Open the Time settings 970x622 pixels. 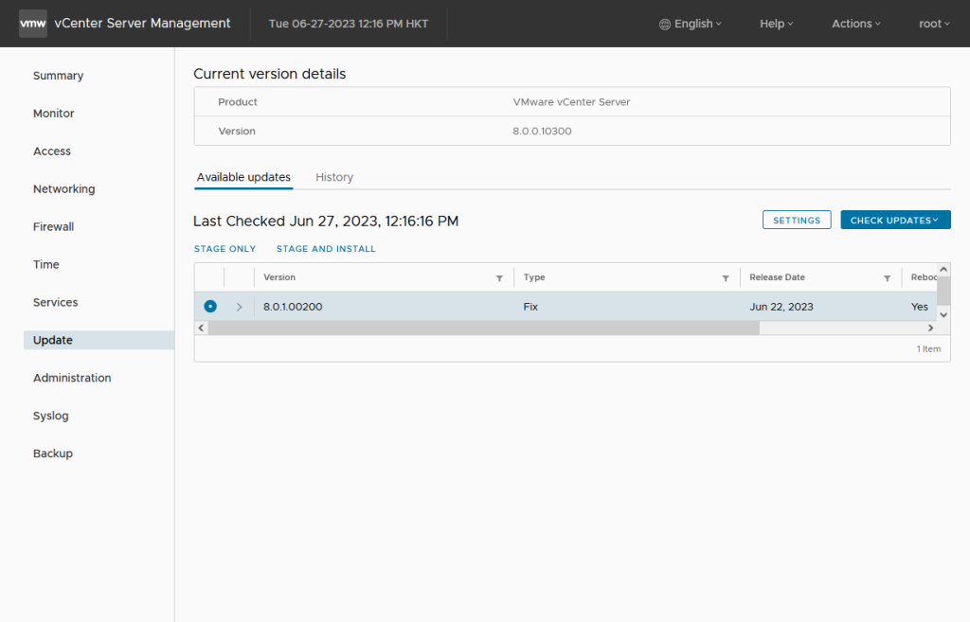tap(46, 264)
